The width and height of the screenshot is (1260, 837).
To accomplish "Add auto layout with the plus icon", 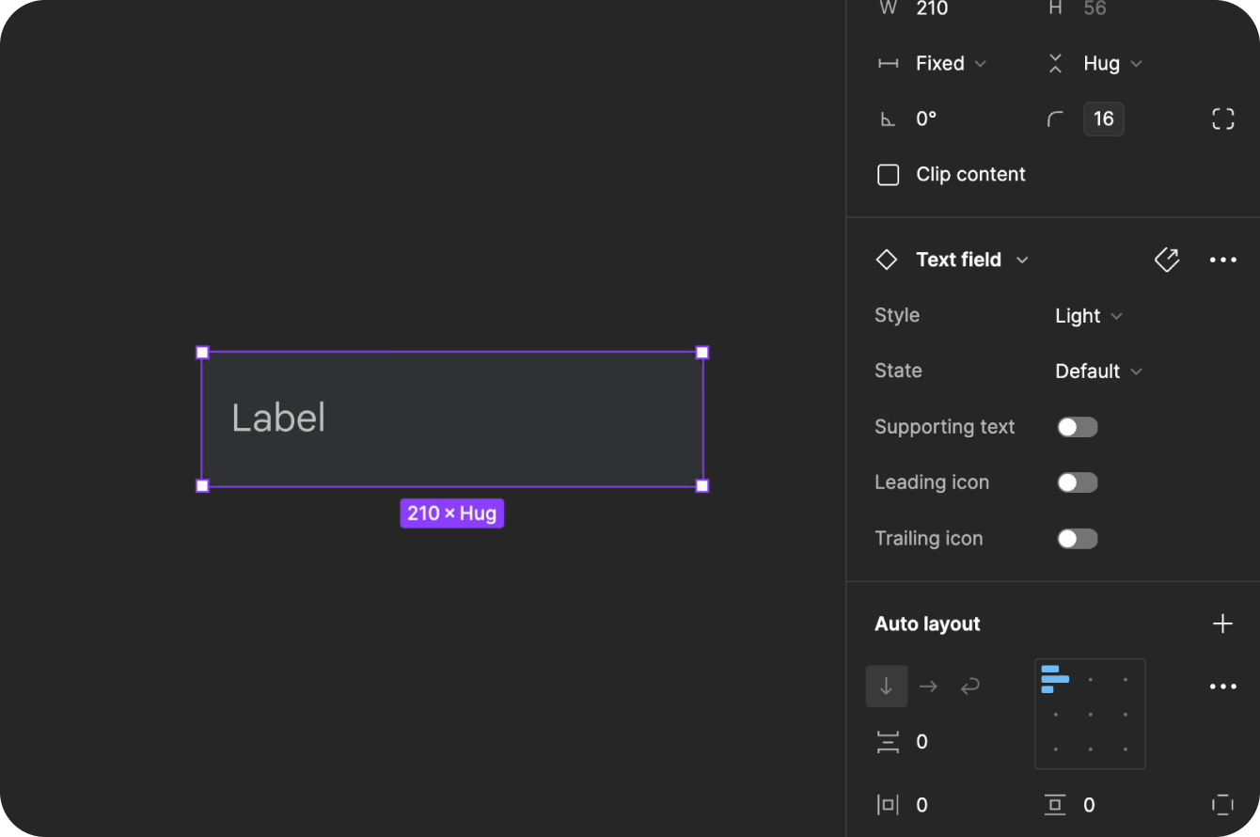I will [x=1222, y=624].
